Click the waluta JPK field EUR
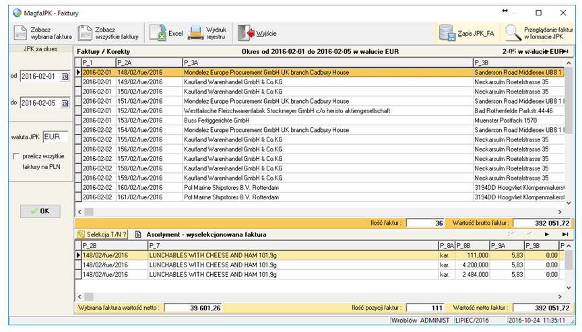Screen dimensions: 582x332 pyautogui.click(x=55, y=137)
